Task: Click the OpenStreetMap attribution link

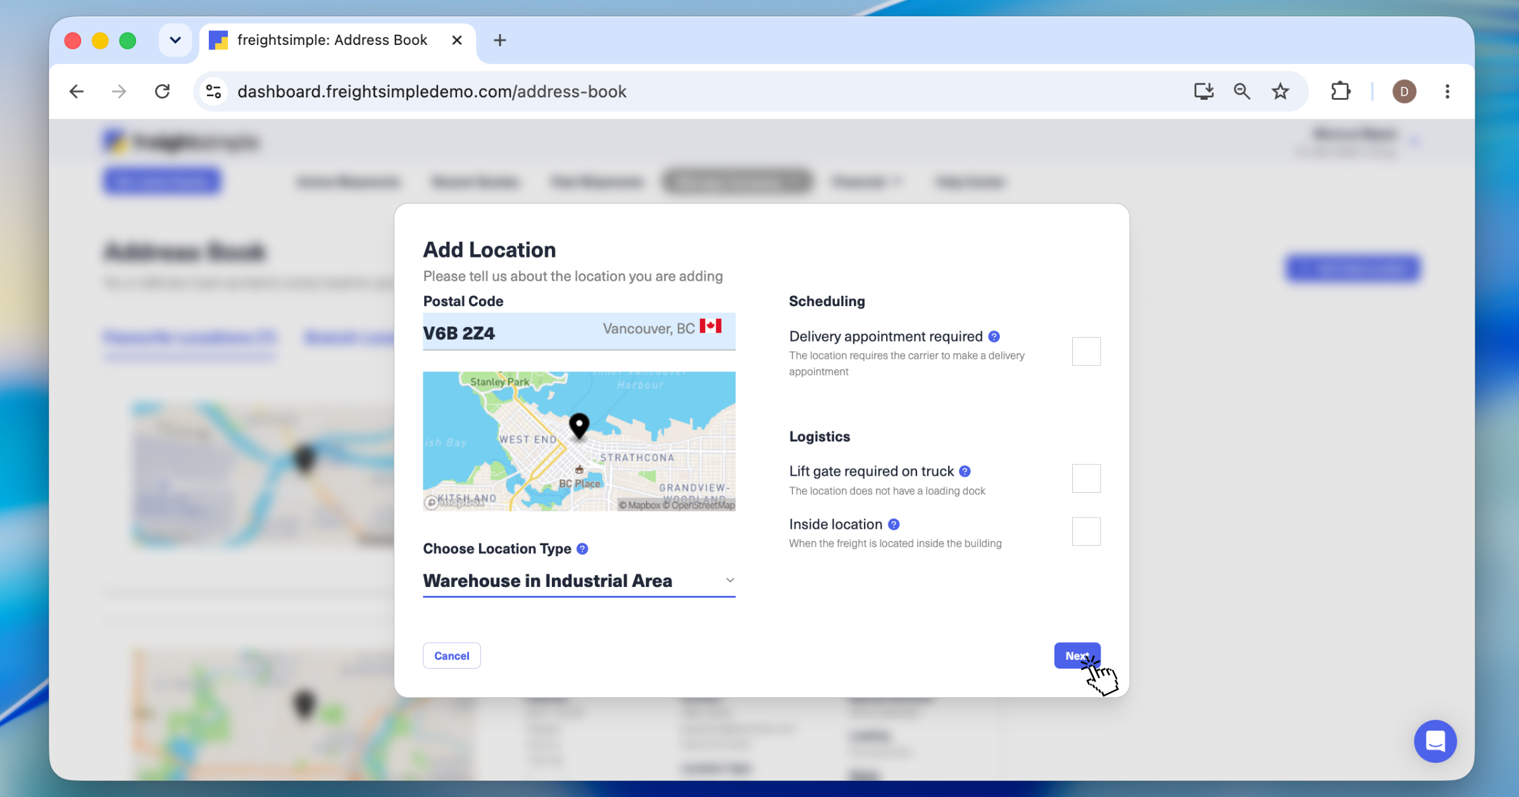Action: 699,505
